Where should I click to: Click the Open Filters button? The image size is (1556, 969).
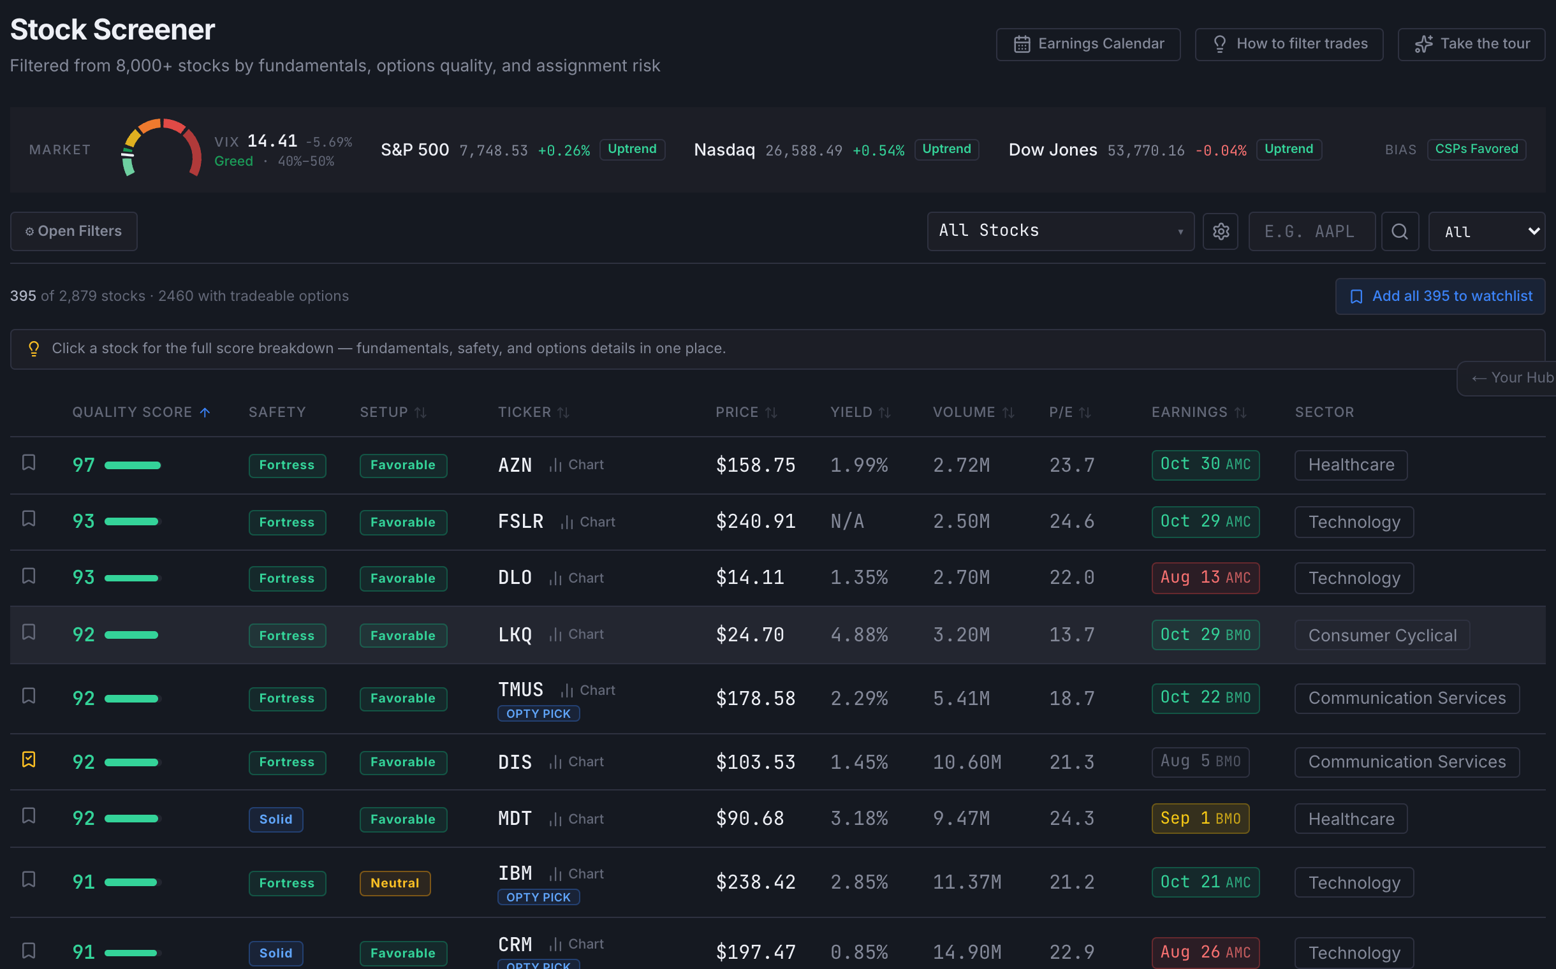coord(74,231)
